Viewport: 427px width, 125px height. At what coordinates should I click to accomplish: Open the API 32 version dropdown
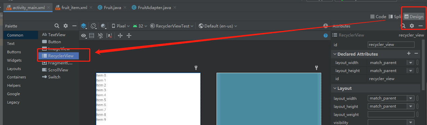(x=140, y=26)
